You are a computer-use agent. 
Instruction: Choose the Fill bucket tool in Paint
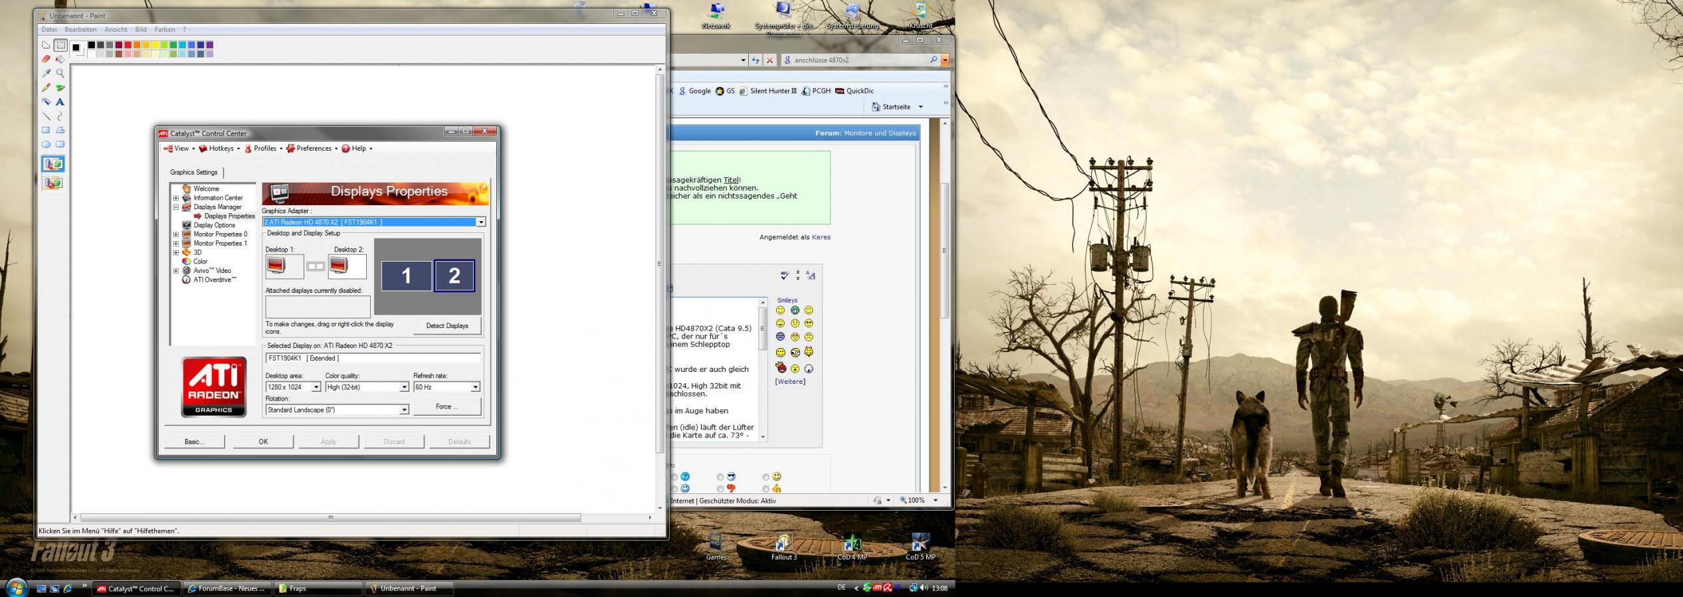(60, 59)
